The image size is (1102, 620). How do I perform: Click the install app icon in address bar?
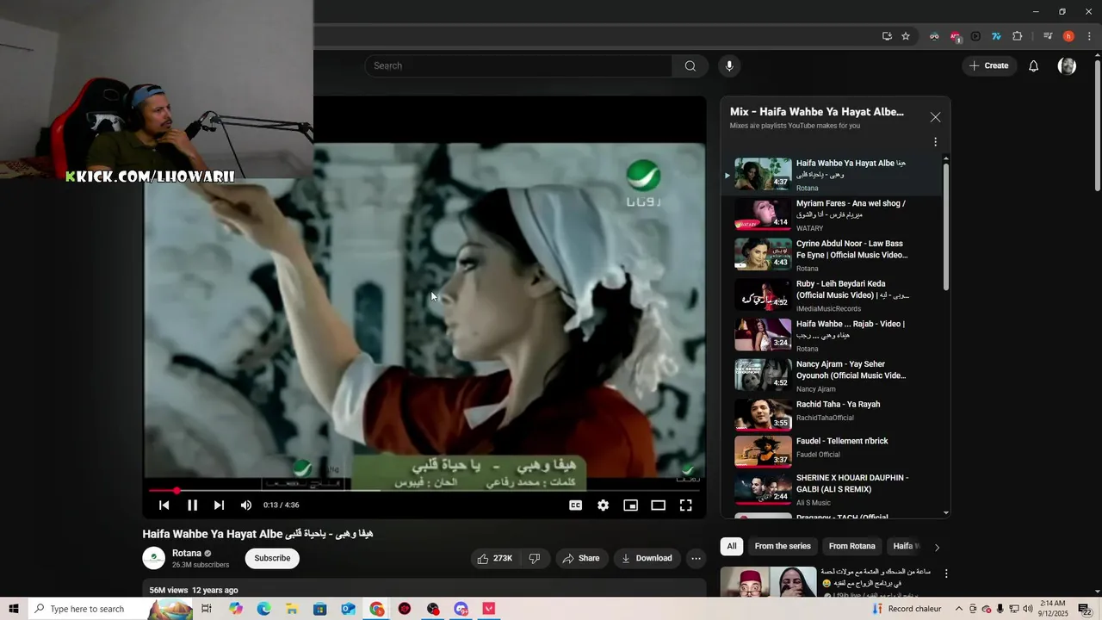point(887,36)
